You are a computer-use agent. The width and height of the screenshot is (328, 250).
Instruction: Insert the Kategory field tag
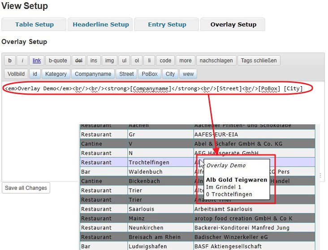coord(56,74)
